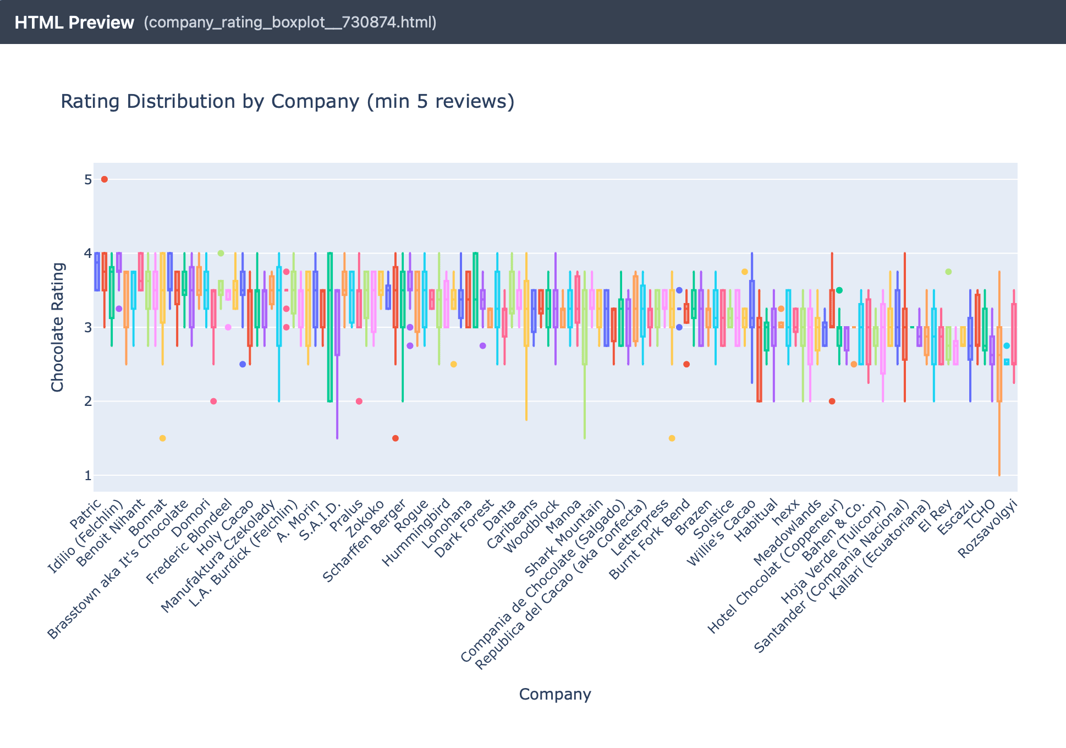Click the orange box whisker bottom at rating 1
The width and height of the screenshot is (1066, 748).
coord(999,475)
